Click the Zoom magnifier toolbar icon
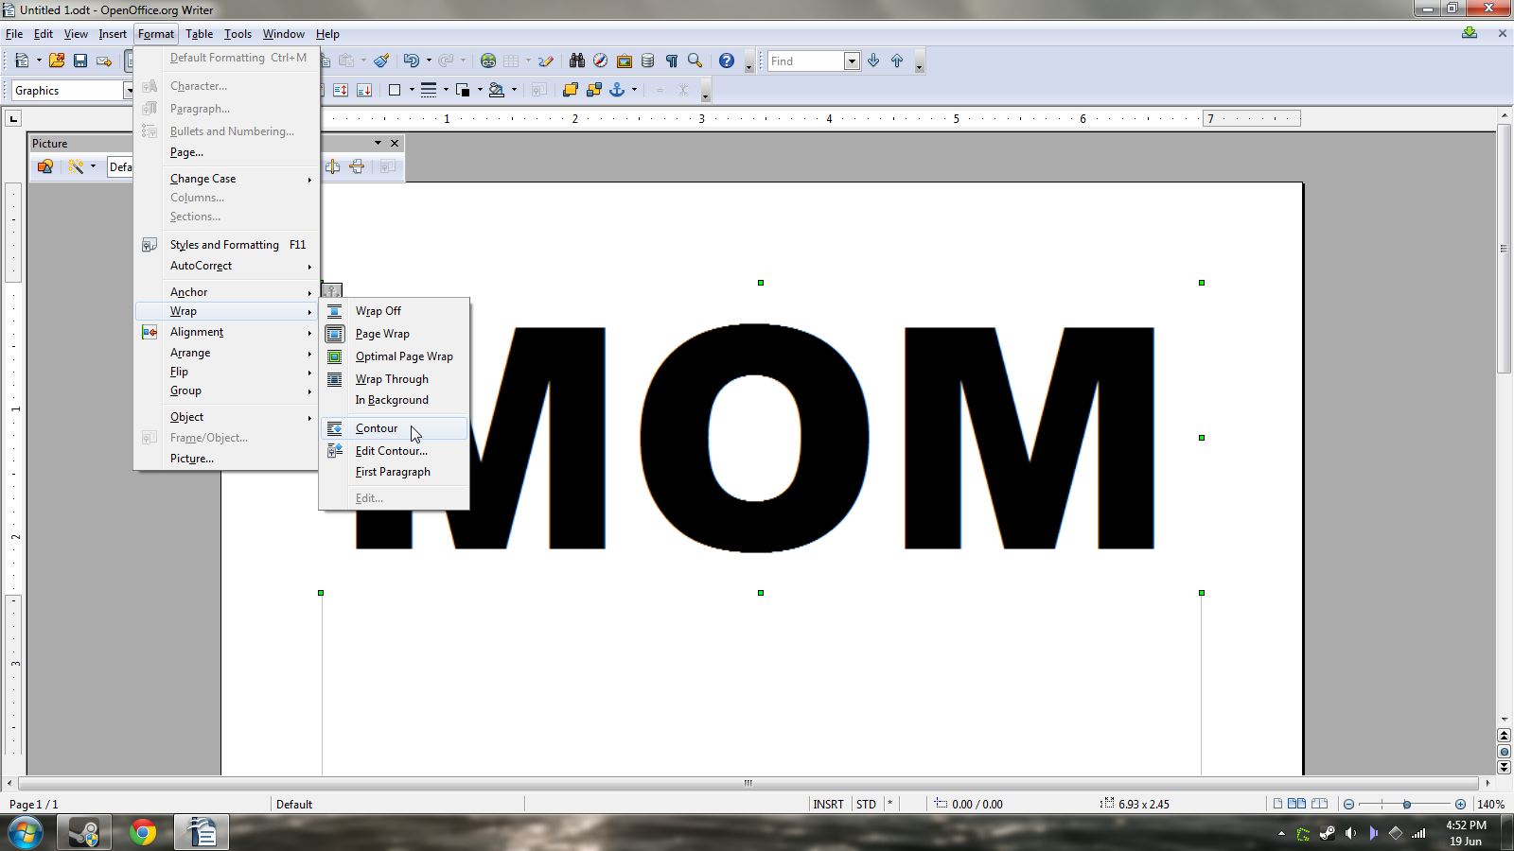The width and height of the screenshot is (1514, 851). click(695, 61)
